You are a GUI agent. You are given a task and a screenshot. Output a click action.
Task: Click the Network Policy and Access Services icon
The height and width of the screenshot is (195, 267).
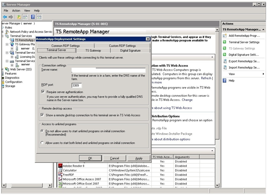pos(7,31)
